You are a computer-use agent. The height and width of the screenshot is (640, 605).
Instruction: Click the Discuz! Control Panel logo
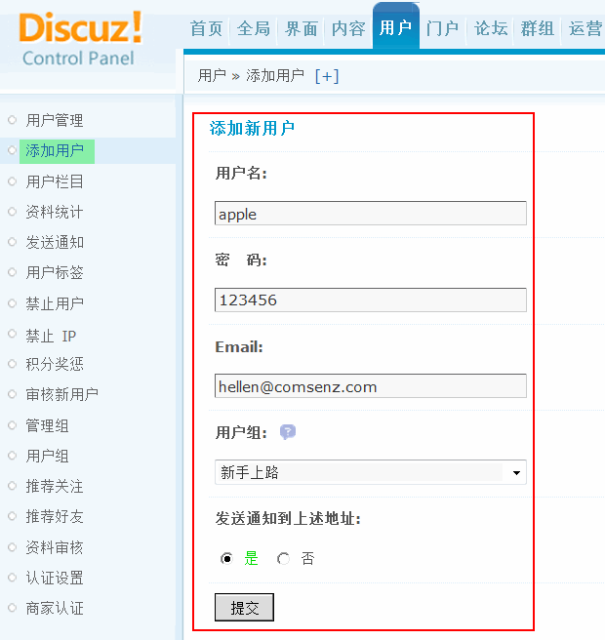pos(80,39)
